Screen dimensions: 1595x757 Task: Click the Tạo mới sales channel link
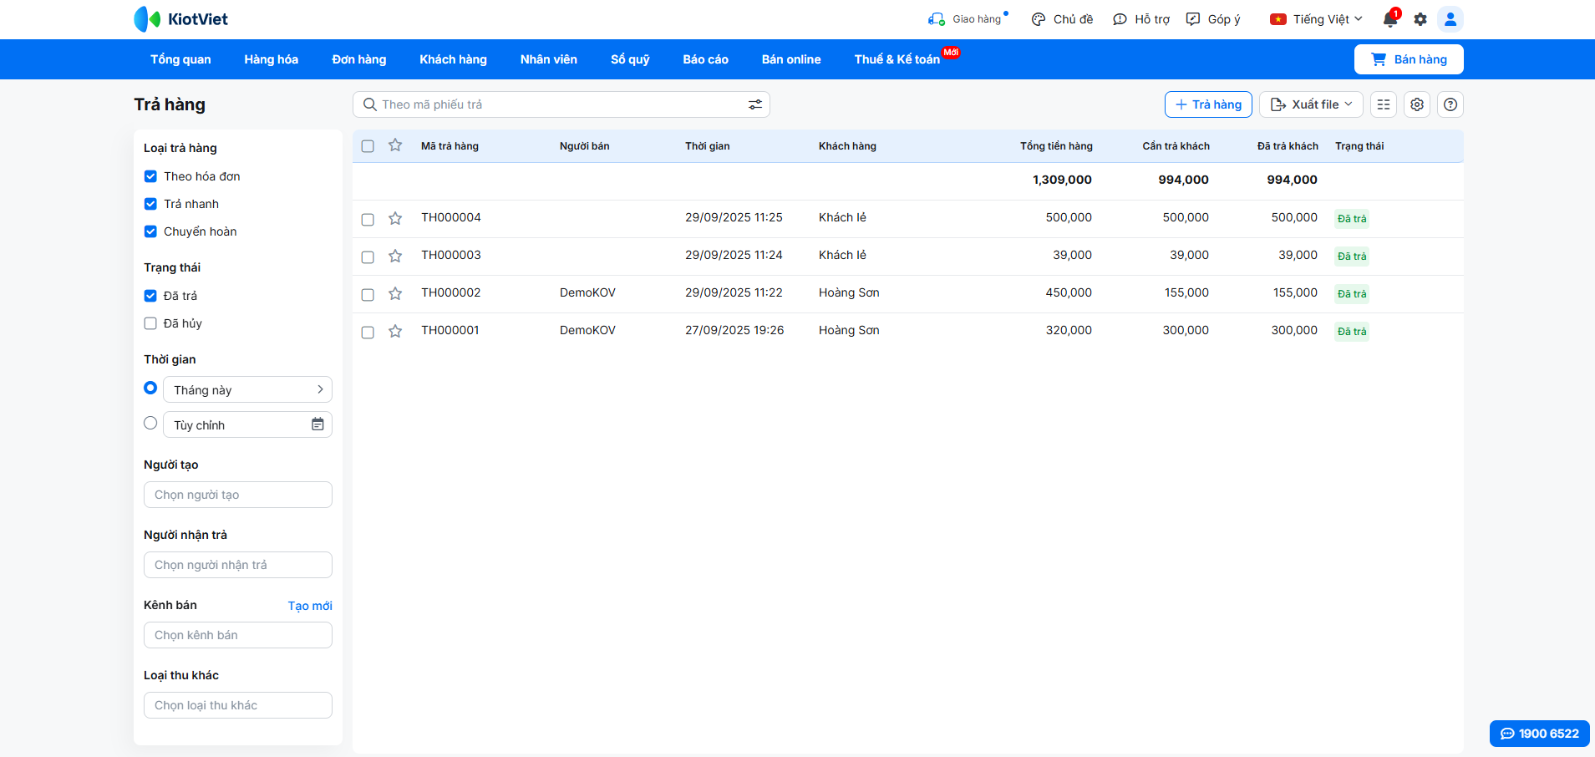310,606
